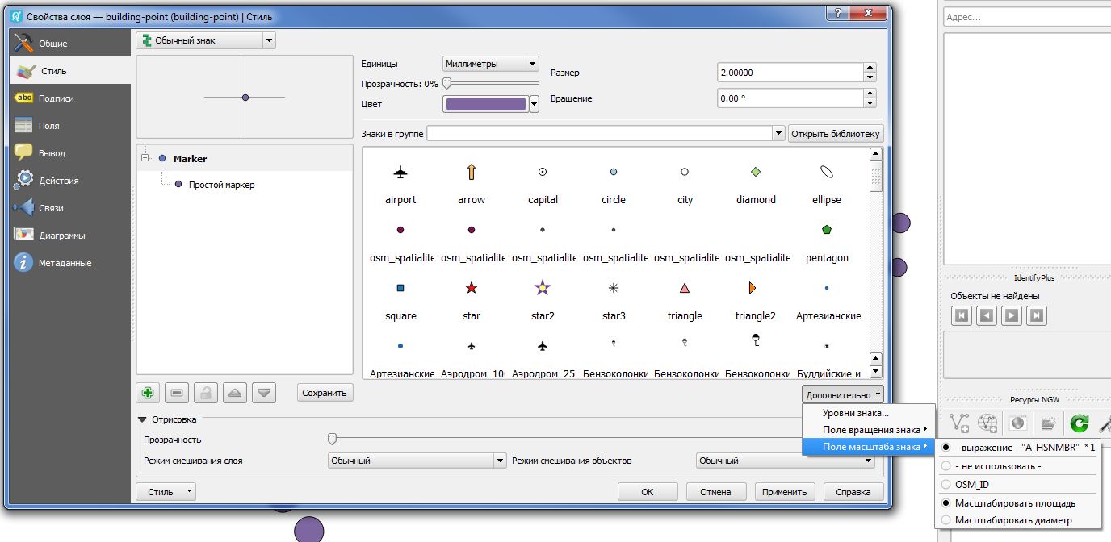Click the Размер size input field
This screenshot has width=1111, height=542.
[x=790, y=73]
